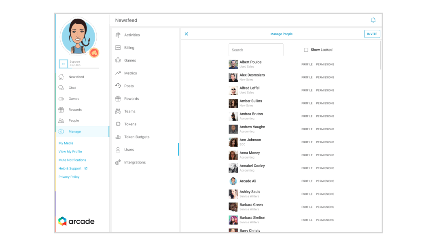437x246 pixels.
Task: Click the Activities icon
Action: pos(118,35)
